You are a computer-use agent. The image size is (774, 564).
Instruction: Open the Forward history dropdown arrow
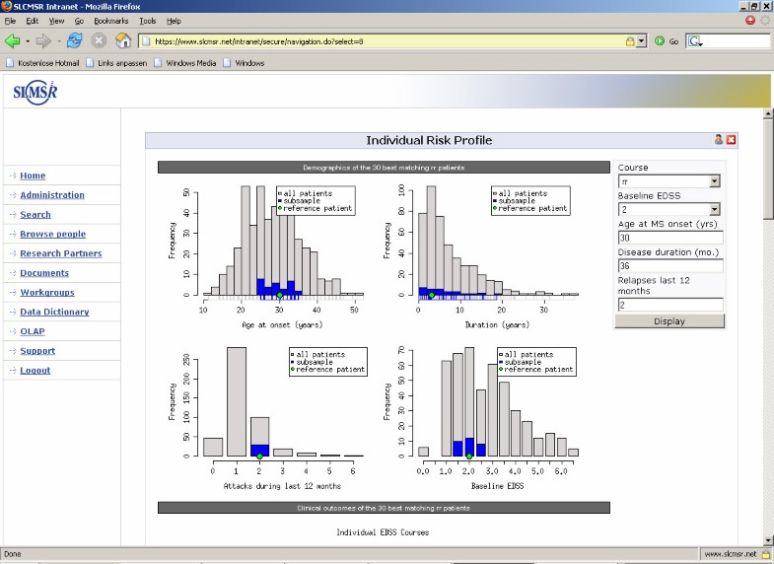[x=59, y=41]
